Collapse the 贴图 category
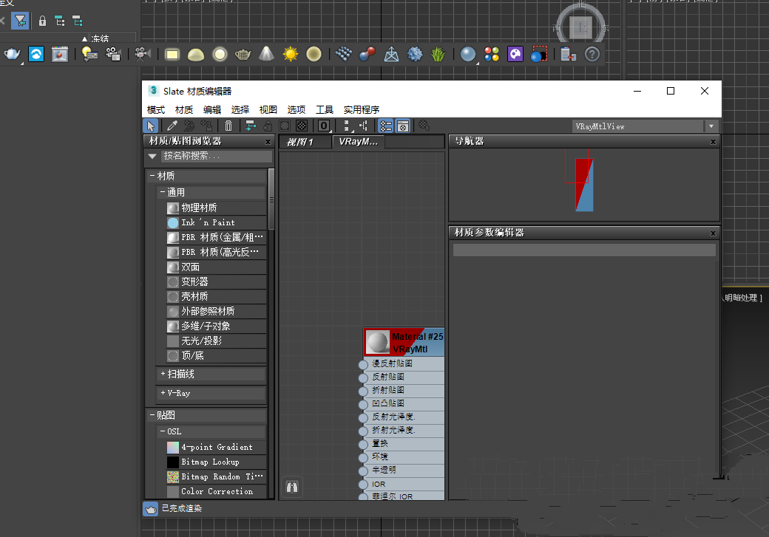Screen dimensions: 769x537 pyautogui.click(x=152, y=415)
